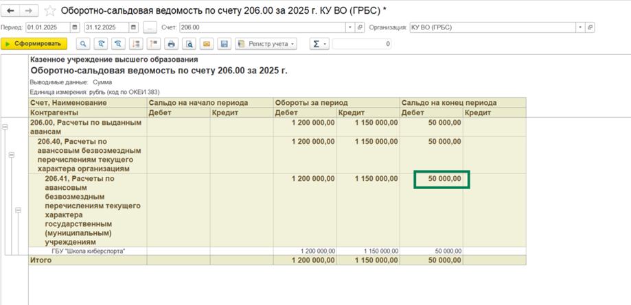Collapse all groups icon in toolbar
The image size is (631, 305).
[154, 44]
